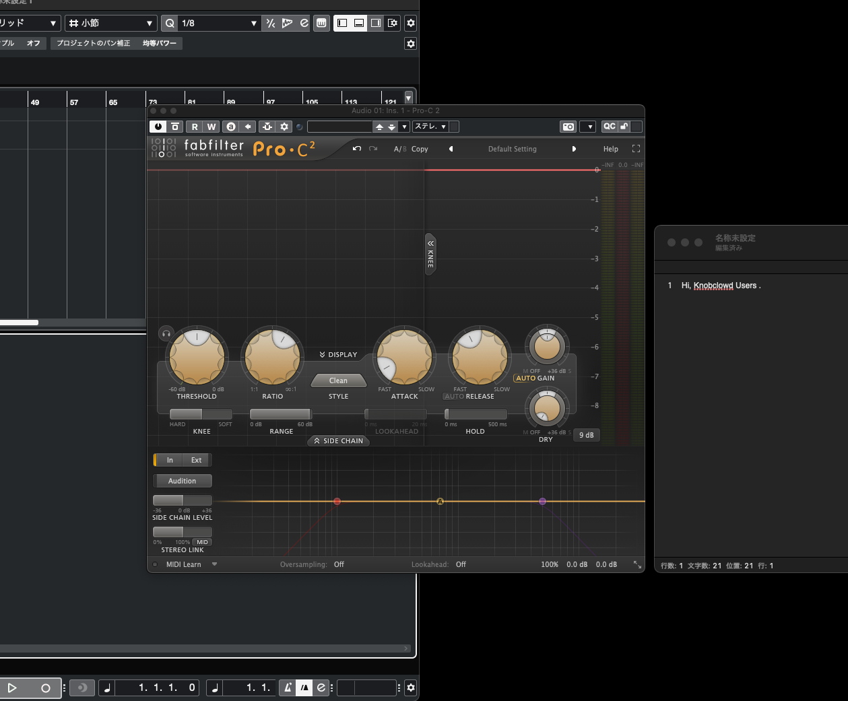Click the Pro-C 2 undo arrow
Screen dimensions: 848x701
357,149
